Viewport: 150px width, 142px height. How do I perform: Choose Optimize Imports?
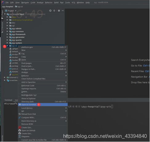[43, 89]
